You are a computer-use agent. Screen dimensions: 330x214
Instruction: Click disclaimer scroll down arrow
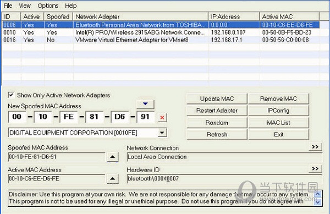318,202
